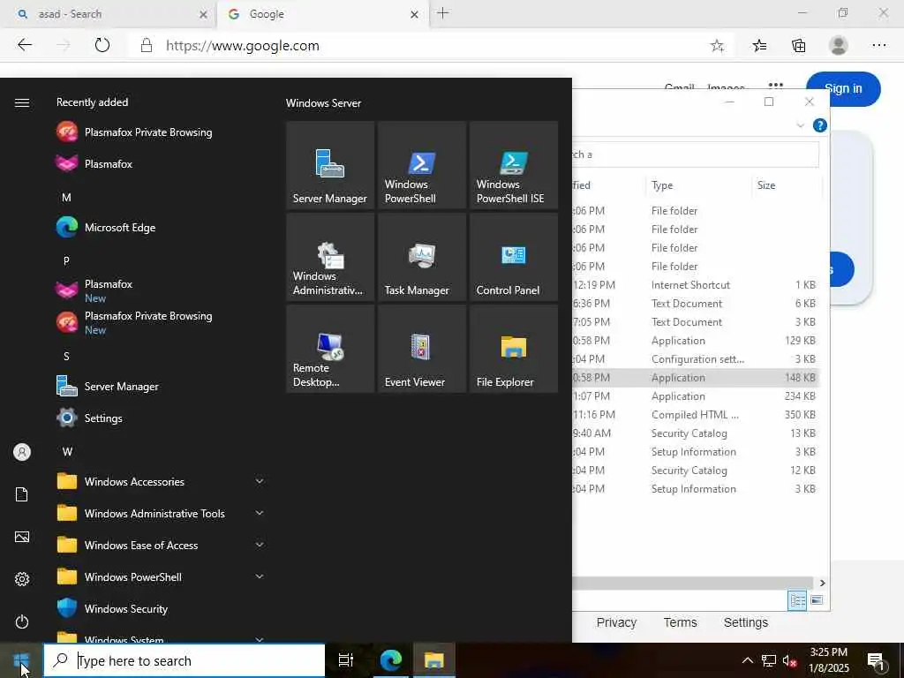Click the Windows Start button

[21, 660]
